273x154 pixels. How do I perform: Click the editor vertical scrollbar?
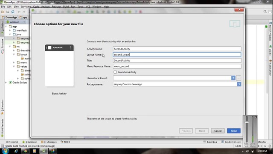tap(267, 59)
